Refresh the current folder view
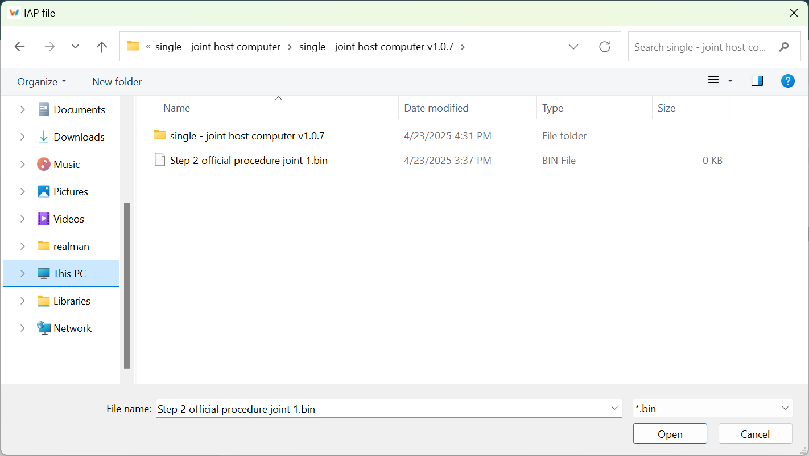809x456 pixels. 605,47
